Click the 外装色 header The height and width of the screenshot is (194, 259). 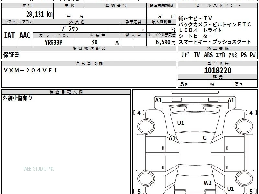point(77,22)
